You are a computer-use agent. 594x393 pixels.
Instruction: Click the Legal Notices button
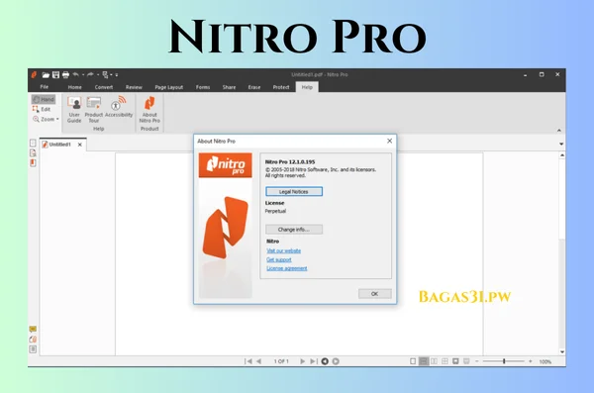point(294,192)
